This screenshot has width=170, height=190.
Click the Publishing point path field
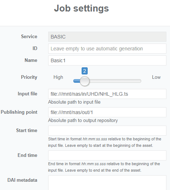point(107,112)
